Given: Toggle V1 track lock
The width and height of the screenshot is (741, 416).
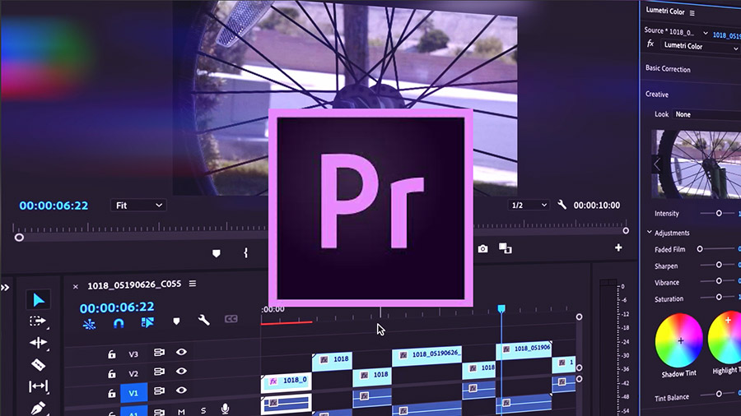Looking at the screenshot, I should click(x=111, y=393).
